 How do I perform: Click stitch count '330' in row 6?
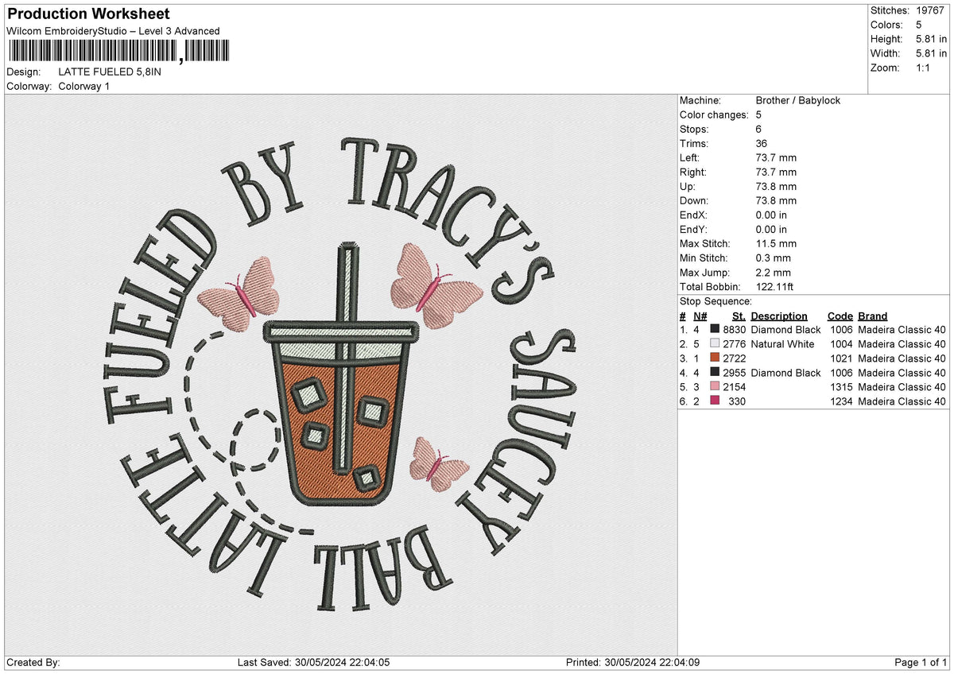pyautogui.click(x=737, y=401)
